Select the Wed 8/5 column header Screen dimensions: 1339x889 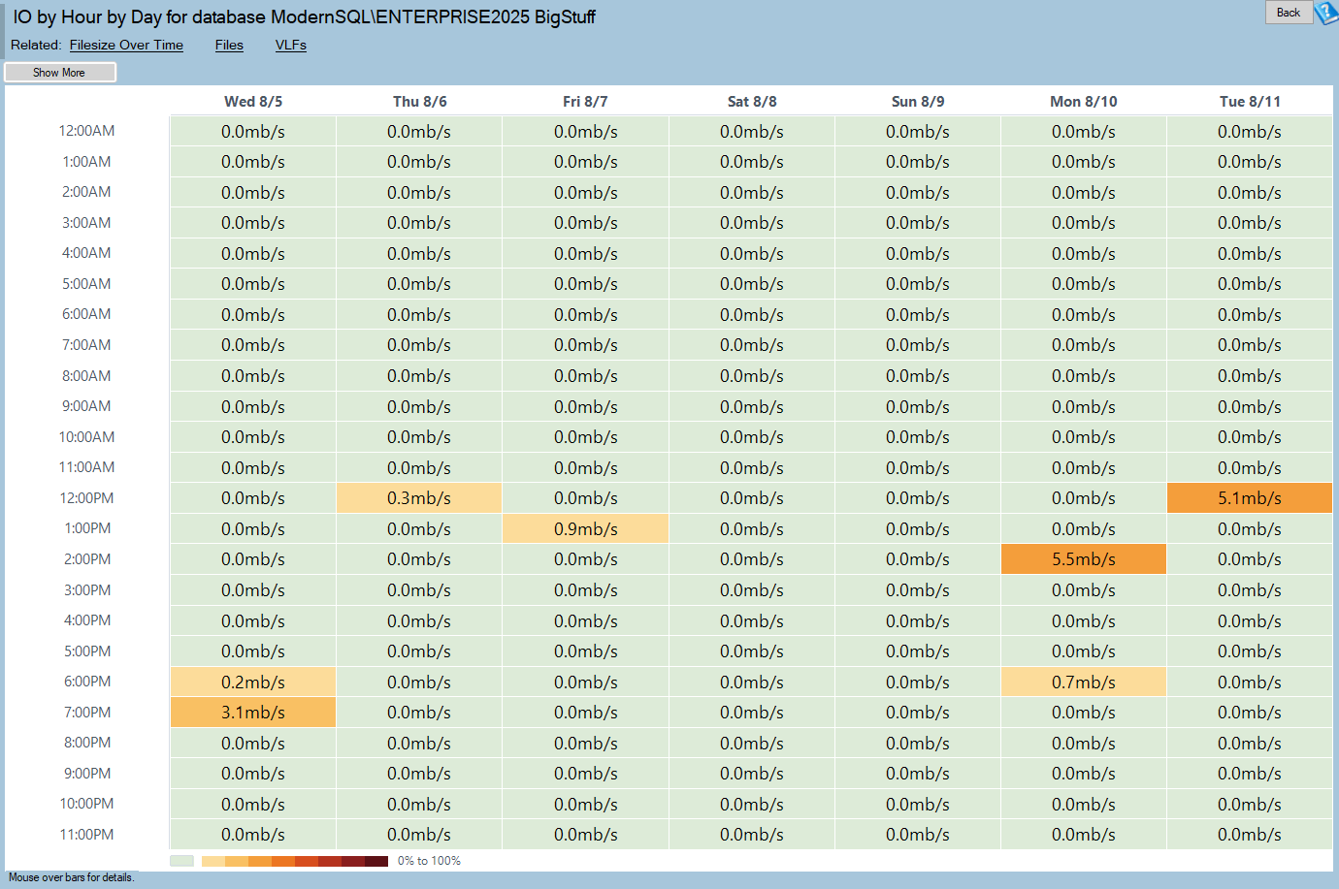pyautogui.click(x=253, y=101)
